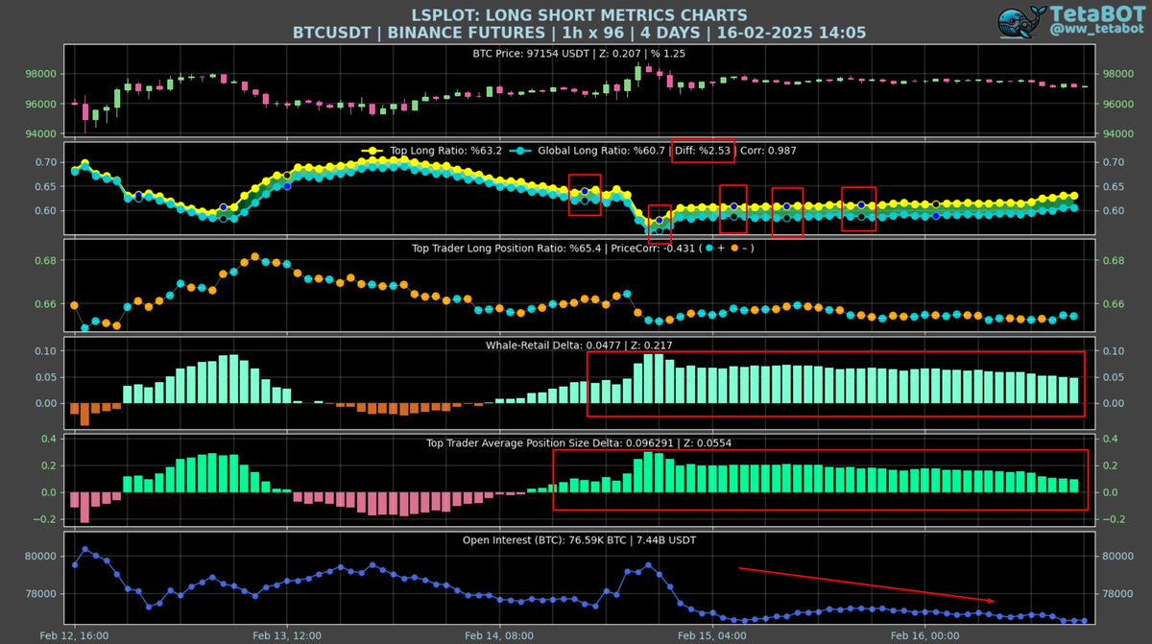
Task: Select the yellow Top Long Ratio legend marker
Action: (372, 151)
